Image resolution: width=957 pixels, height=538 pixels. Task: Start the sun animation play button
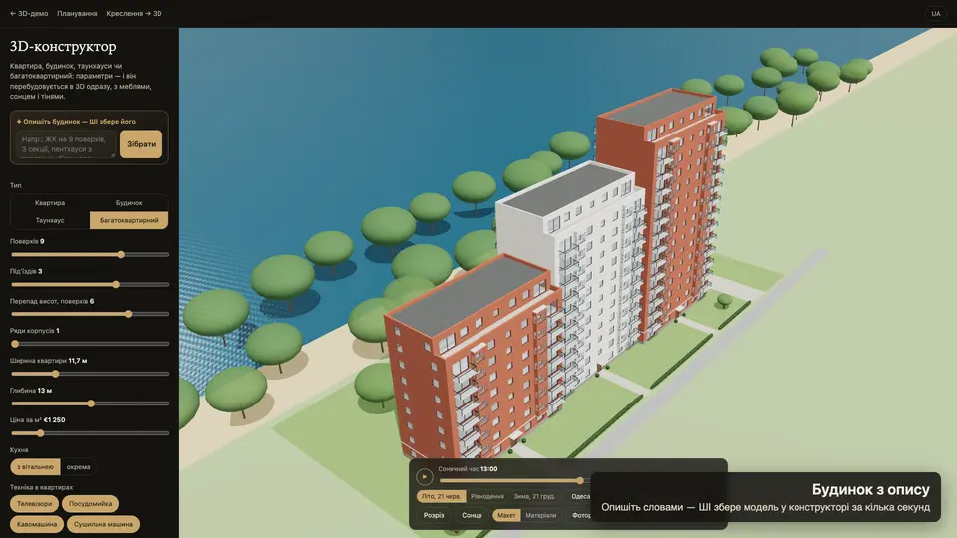tap(425, 476)
